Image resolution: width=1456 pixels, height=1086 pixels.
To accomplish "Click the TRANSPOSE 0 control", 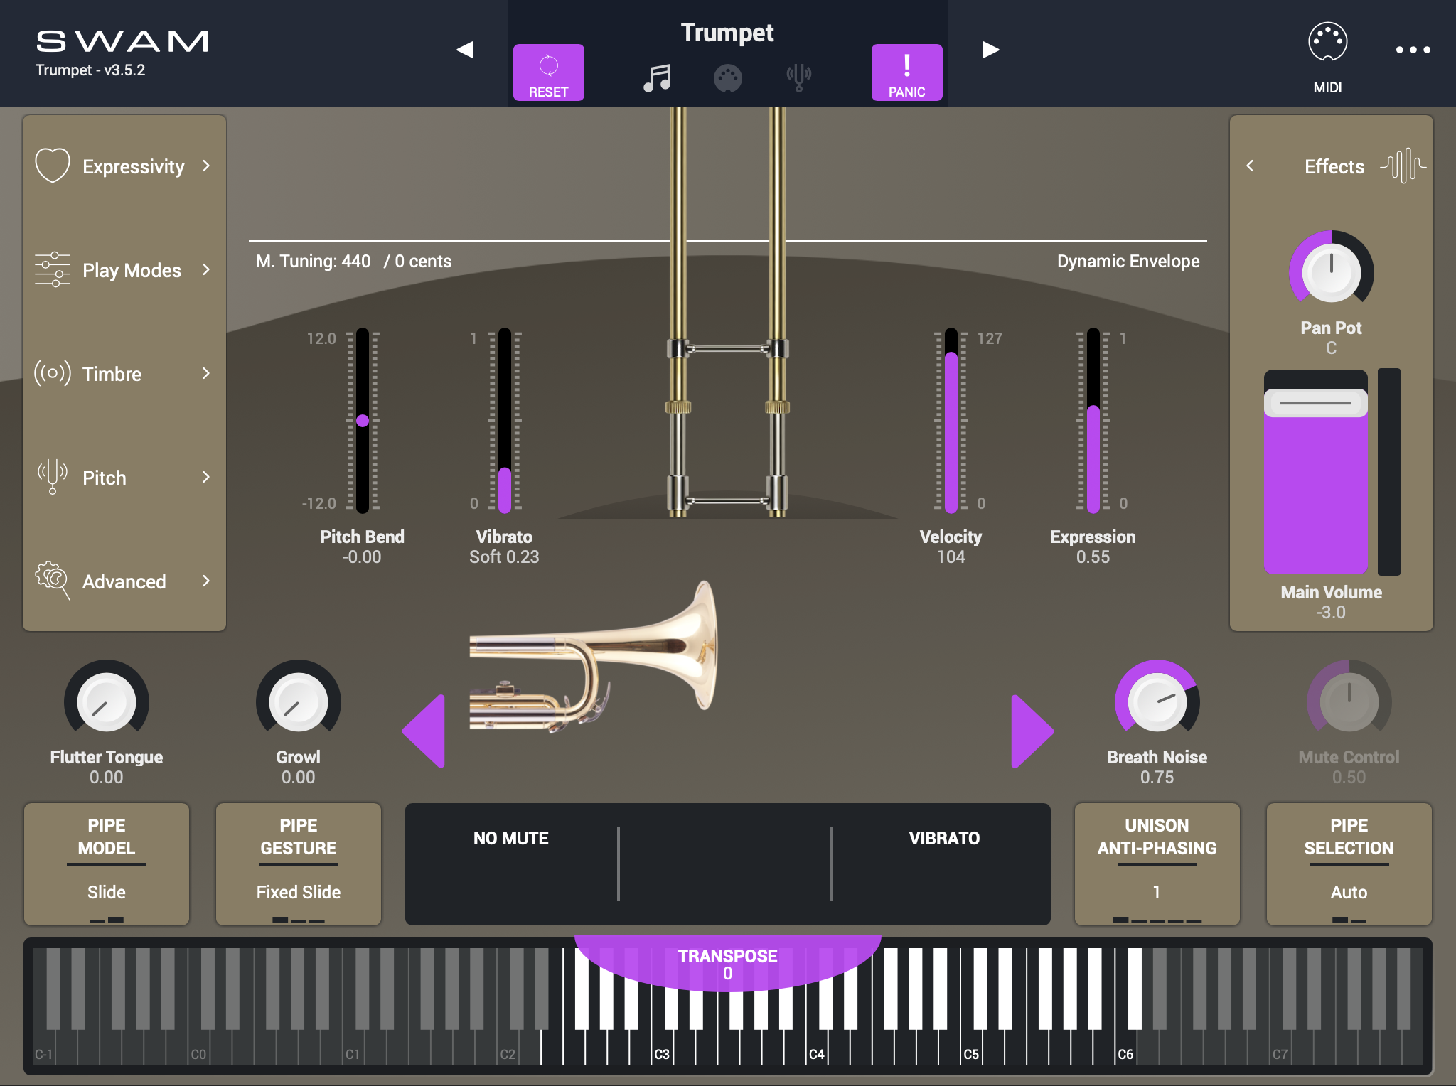I will click(x=727, y=964).
